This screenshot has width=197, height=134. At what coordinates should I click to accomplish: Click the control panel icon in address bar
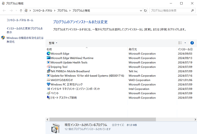click(26, 10)
